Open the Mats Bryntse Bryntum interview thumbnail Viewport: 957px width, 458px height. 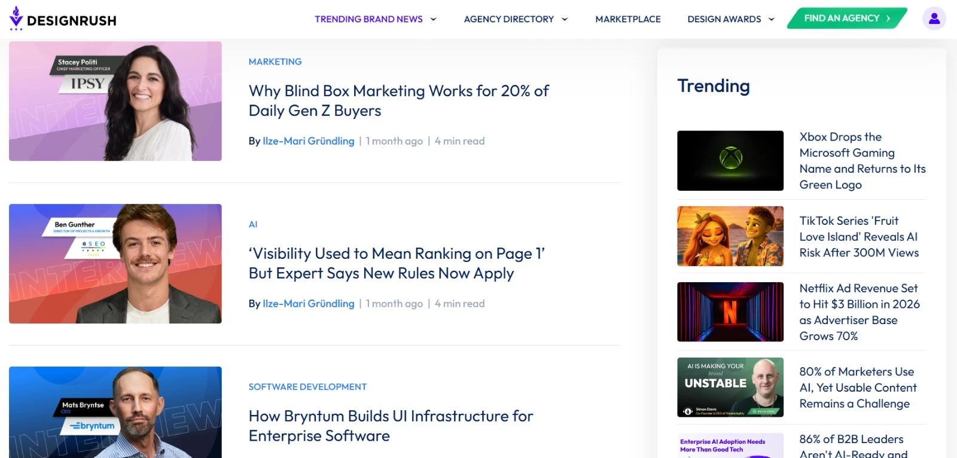pyautogui.click(x=115, y=413)
